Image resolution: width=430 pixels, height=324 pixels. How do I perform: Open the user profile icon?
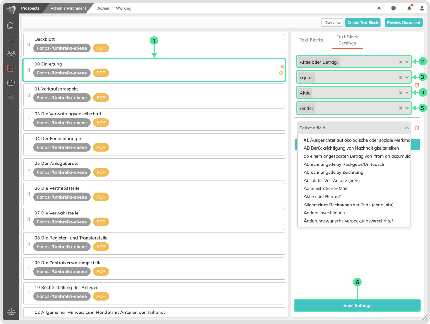click(422, 8)
